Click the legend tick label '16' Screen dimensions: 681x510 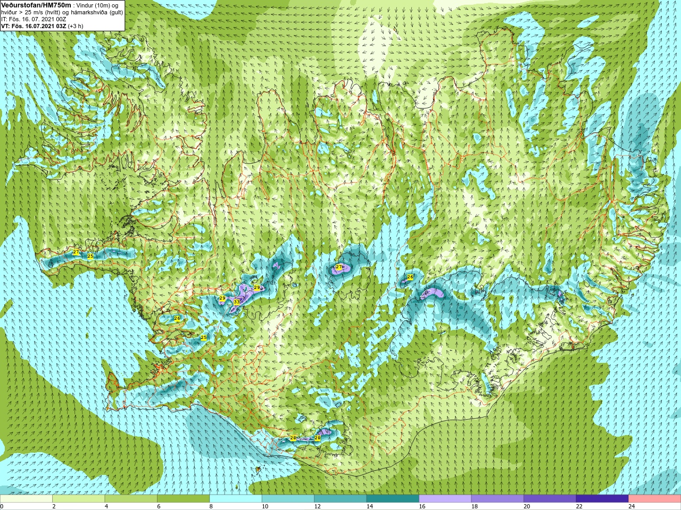click(422, 506)
